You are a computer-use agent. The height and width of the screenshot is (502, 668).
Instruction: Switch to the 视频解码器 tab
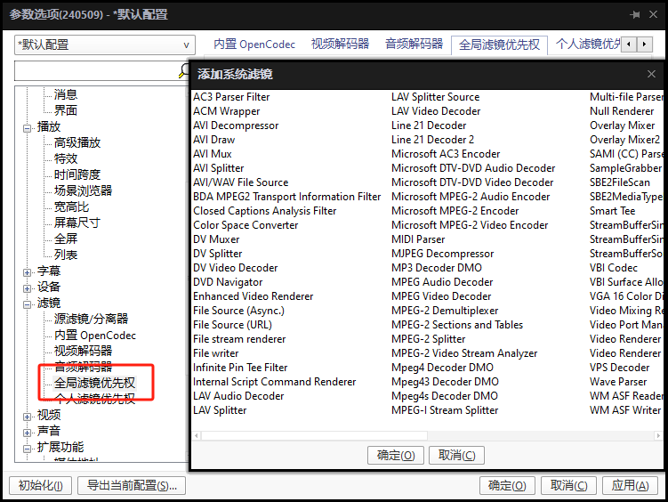[x=340, y=44]
